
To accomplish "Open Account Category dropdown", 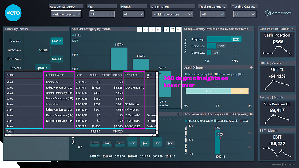I will 66,14.
